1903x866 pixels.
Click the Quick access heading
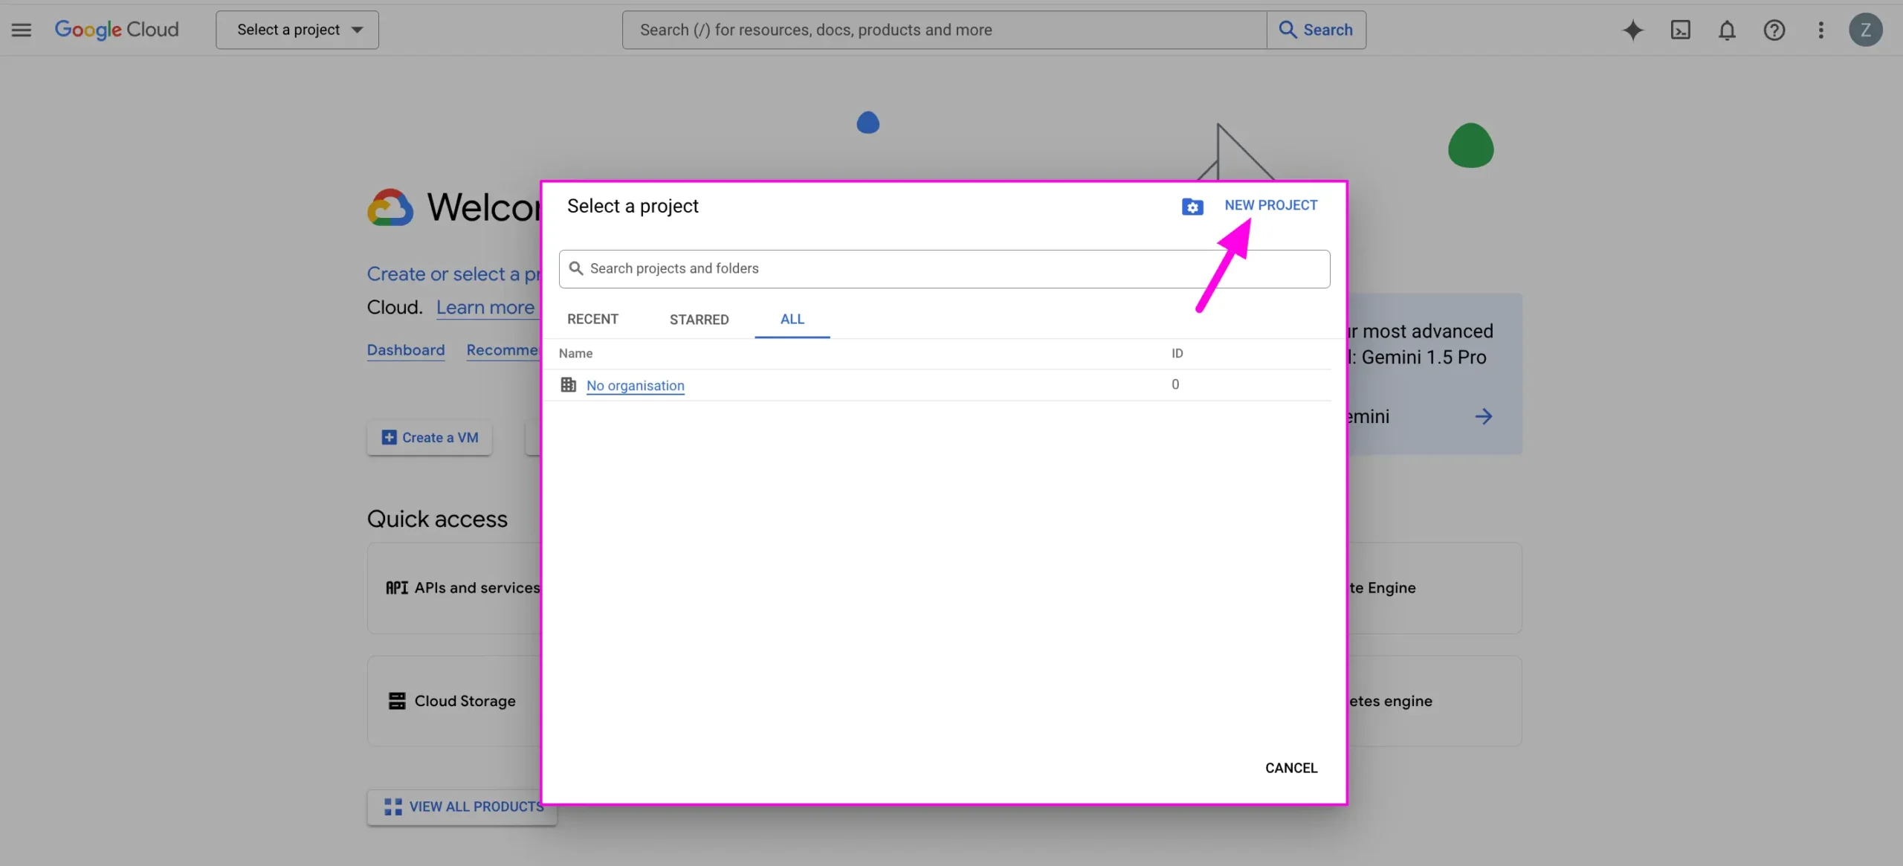(437, 519)
